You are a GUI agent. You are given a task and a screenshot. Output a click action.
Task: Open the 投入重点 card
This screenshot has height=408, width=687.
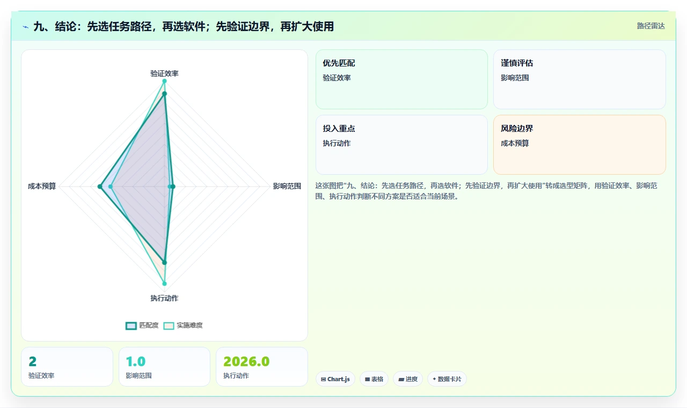point(401,145)
